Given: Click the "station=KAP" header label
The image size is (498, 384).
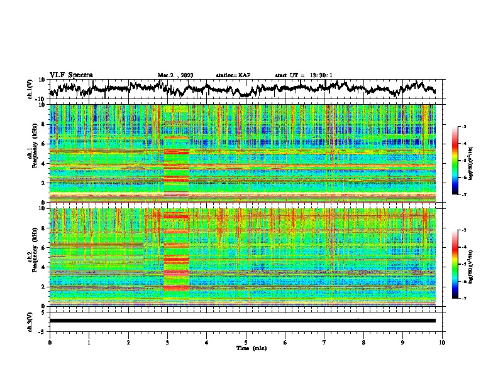Looking at the screenshot, I should click(x=233, y=75).
